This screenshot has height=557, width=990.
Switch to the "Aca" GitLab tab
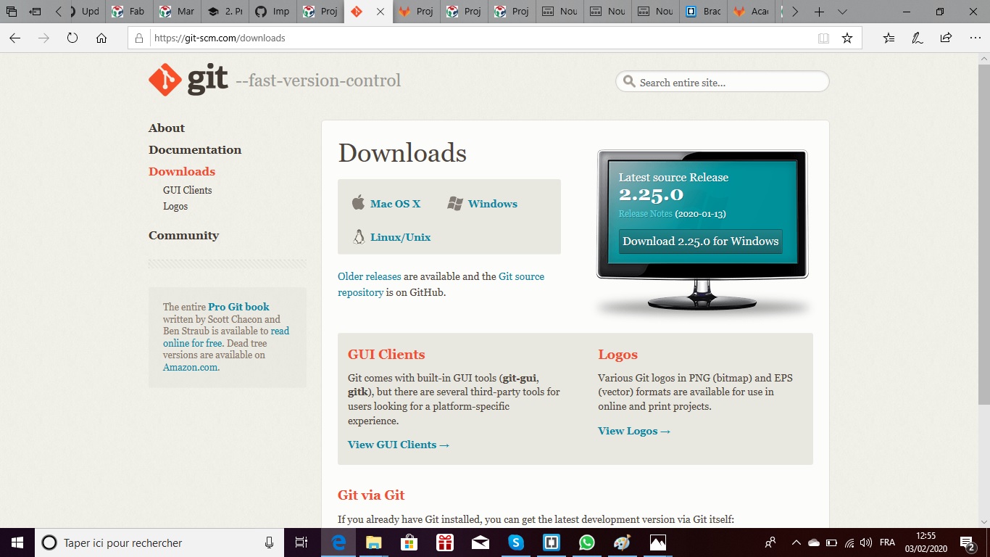coord(752,12)
